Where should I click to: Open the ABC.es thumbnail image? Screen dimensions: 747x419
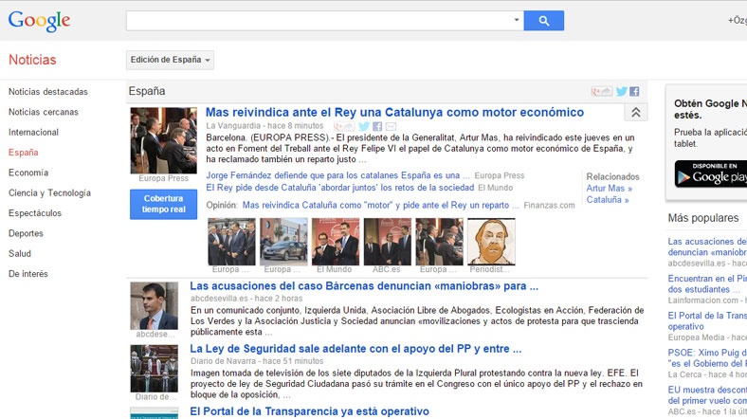click(x=388, y=242)
